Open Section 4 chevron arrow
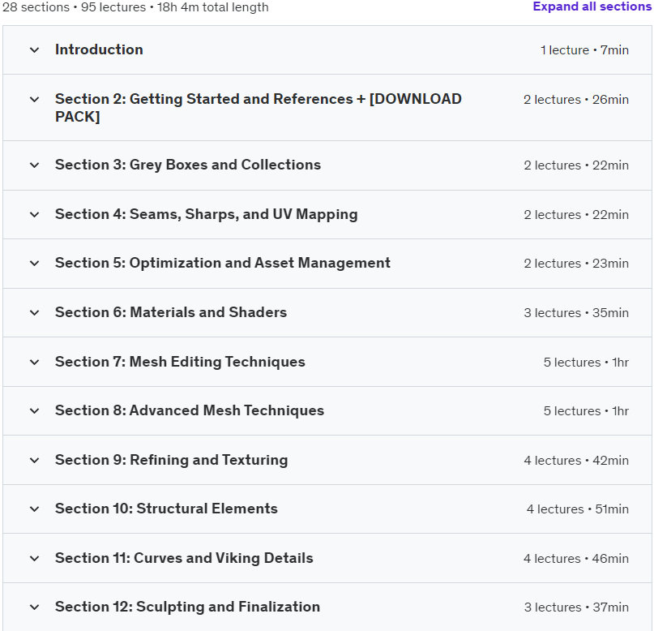Screen dimensions: 654x631 pos(35,214)
